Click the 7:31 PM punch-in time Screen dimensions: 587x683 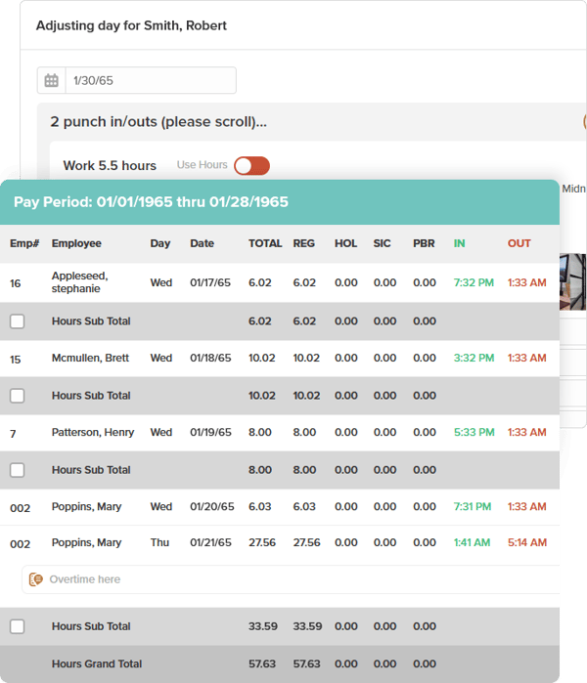(473, 506)
